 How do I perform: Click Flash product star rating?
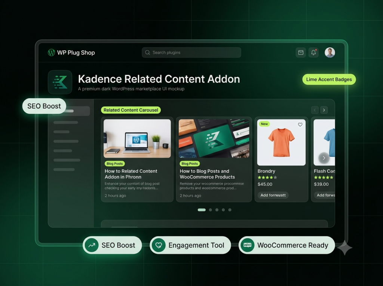point(324,178)
